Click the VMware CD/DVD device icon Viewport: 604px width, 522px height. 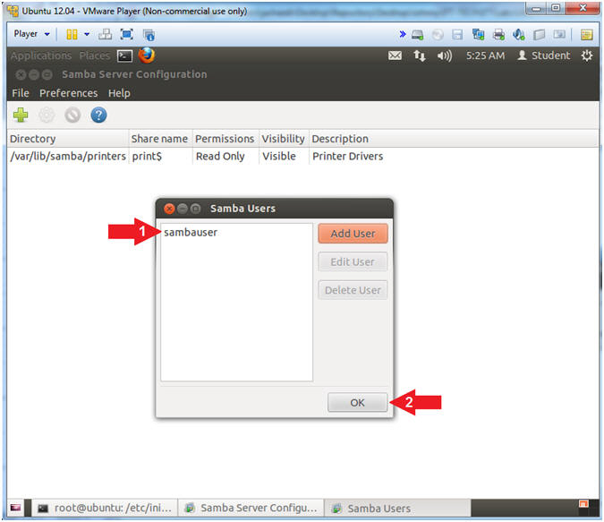[438, 35]
